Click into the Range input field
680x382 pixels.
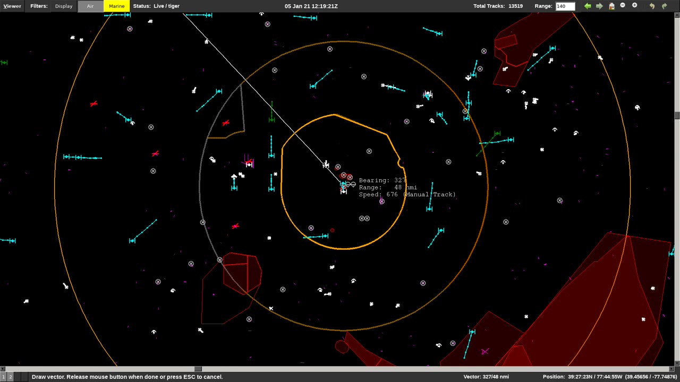click(x=565, y=6)
